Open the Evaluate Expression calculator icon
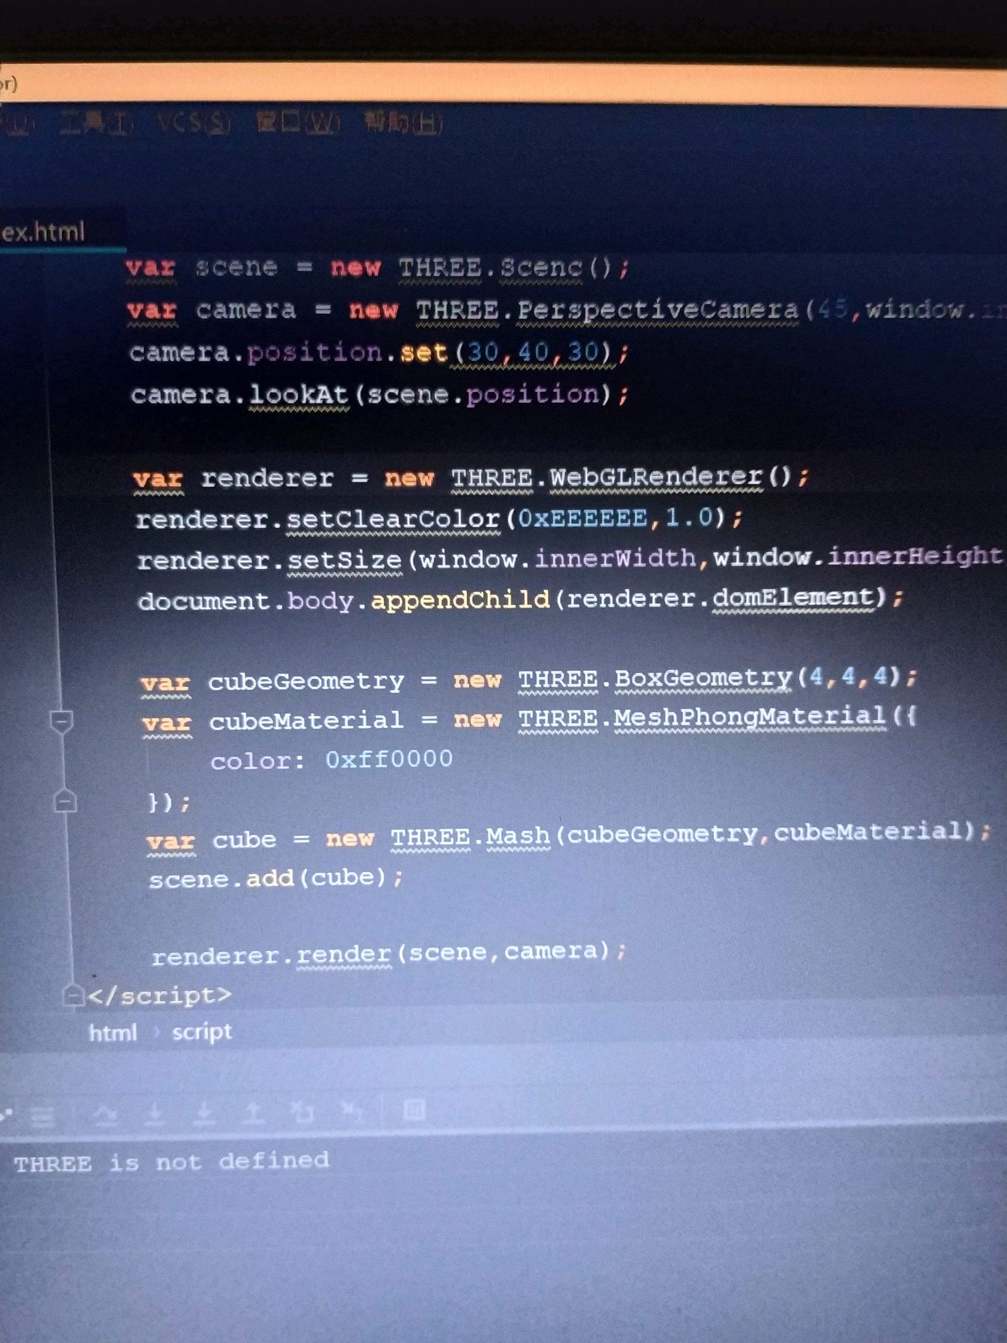The height and width of the screenshot is (1343, 1007). (415, 1110)
